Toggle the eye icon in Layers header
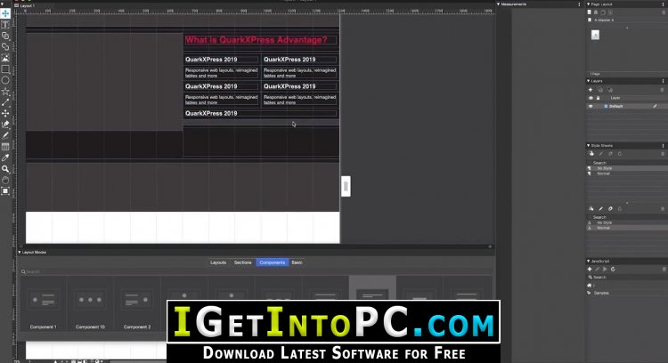668x363 pixels. (x=591, y=98)
